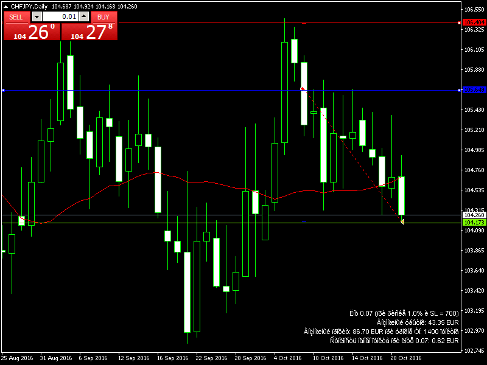Click the 106.550 price scale value

tap(474, 10)
